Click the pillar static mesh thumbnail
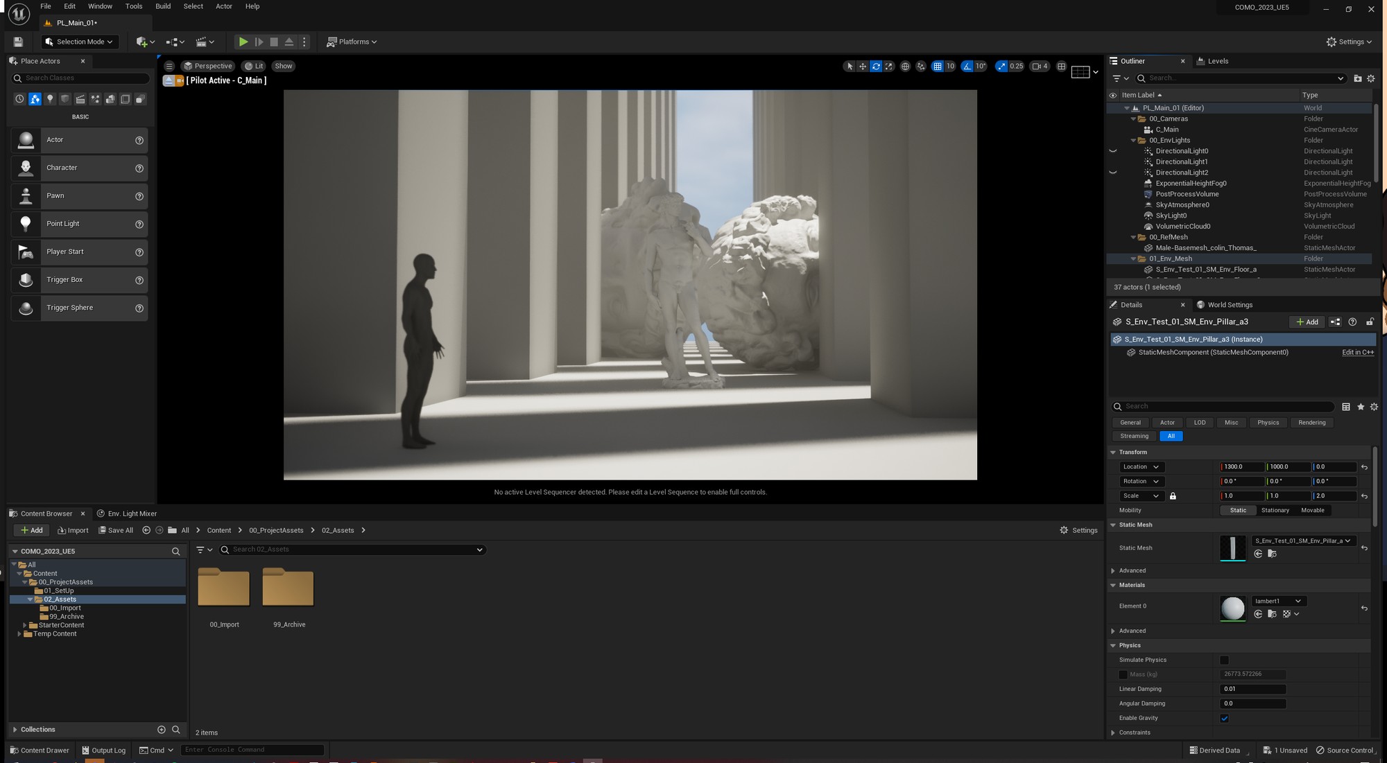 coord(1232,548)
